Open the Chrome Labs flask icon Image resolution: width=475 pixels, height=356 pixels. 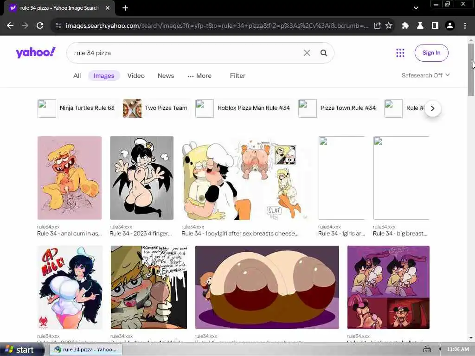(420, 26)
